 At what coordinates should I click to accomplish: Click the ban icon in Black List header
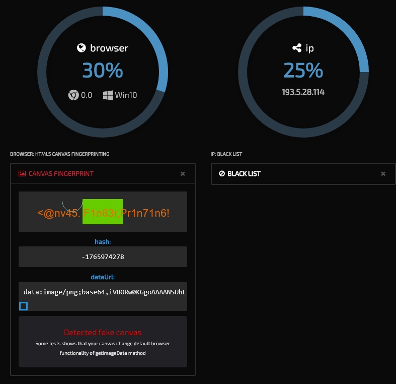pos(221,173)
